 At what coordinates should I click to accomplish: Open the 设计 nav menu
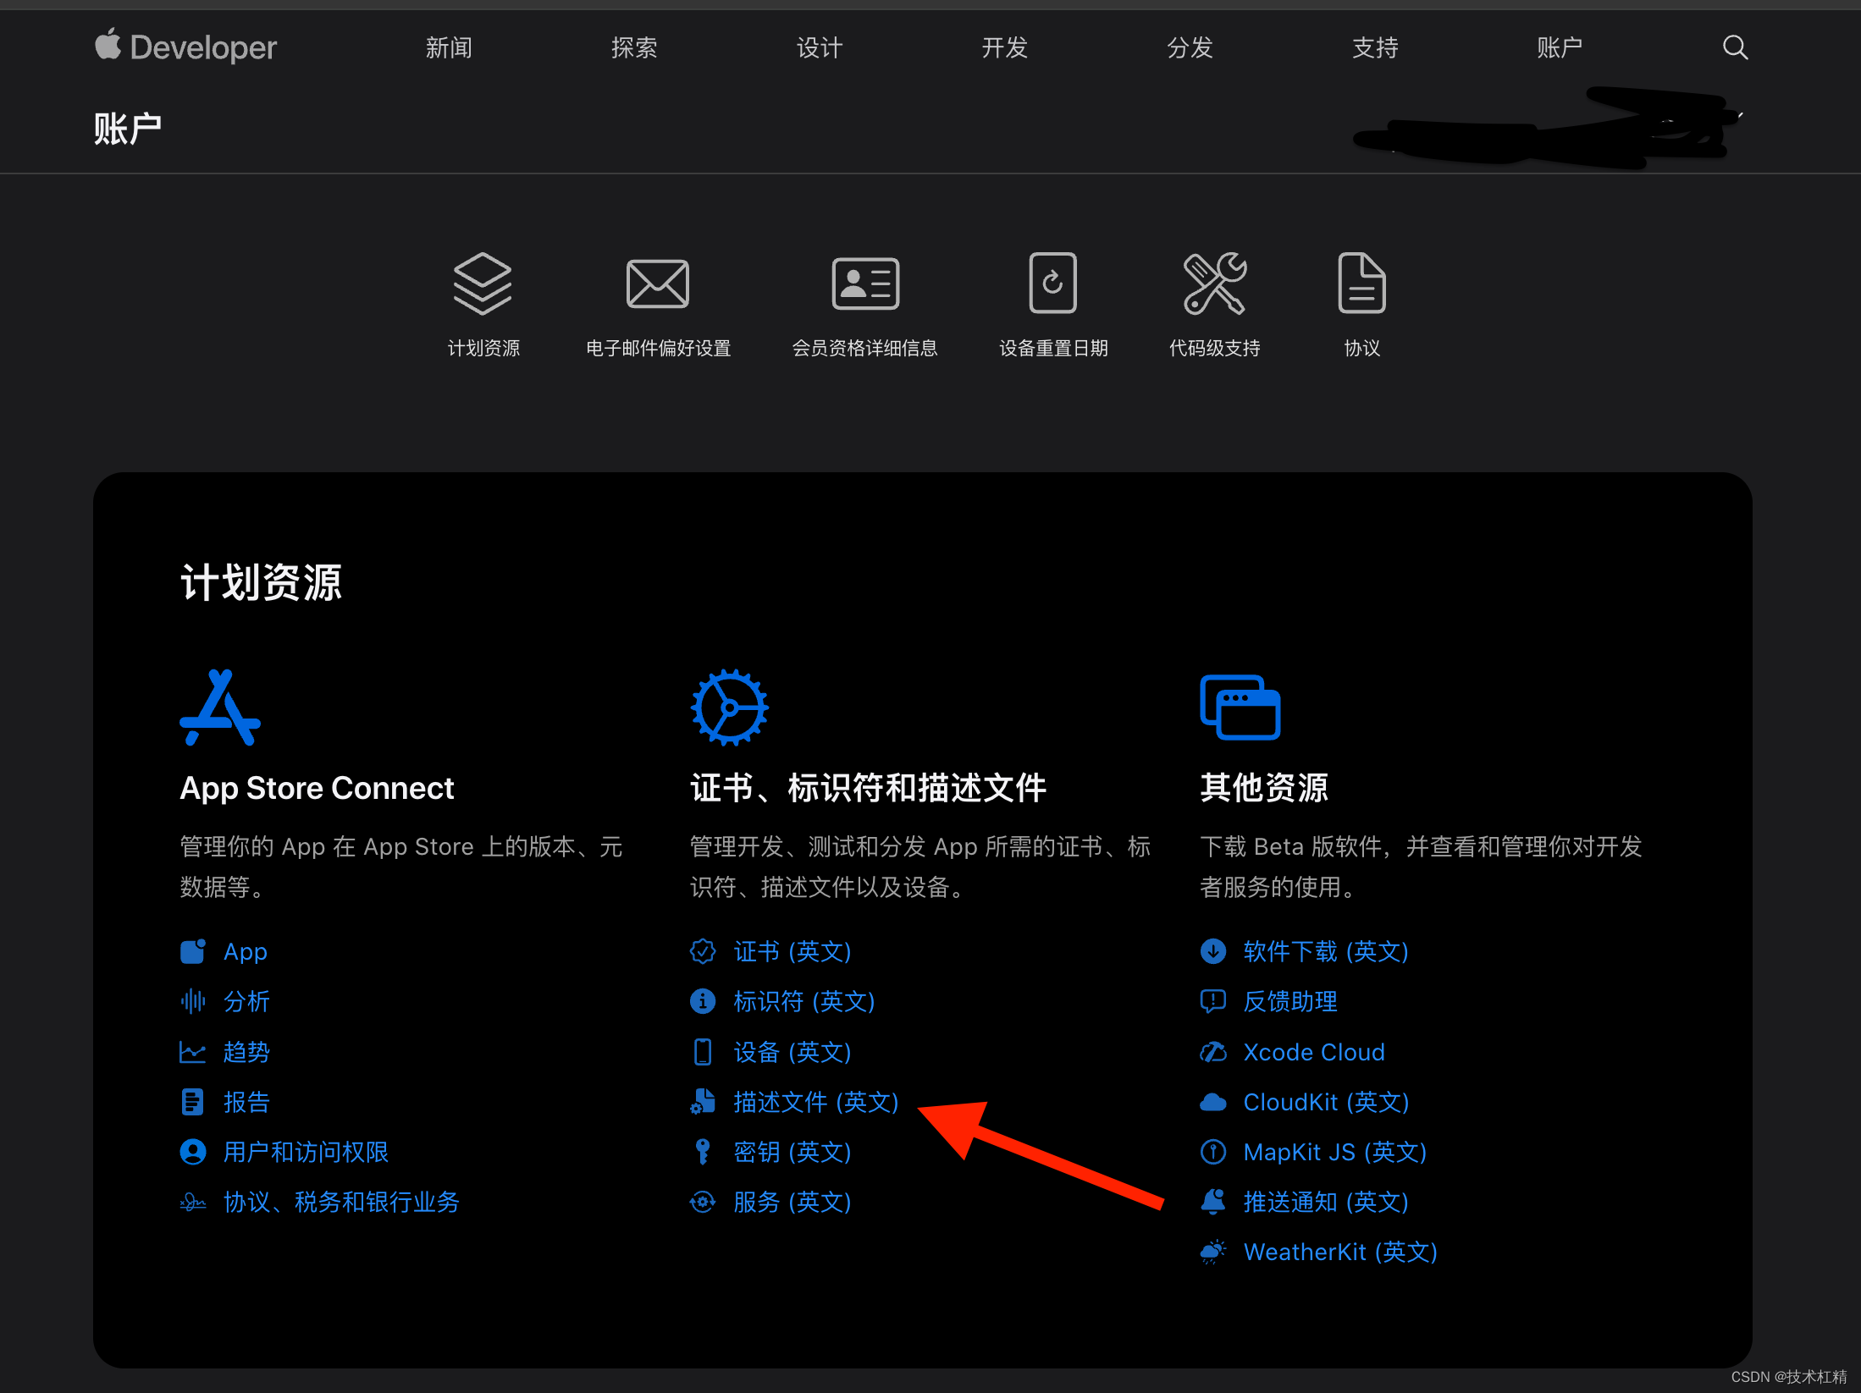820,47
